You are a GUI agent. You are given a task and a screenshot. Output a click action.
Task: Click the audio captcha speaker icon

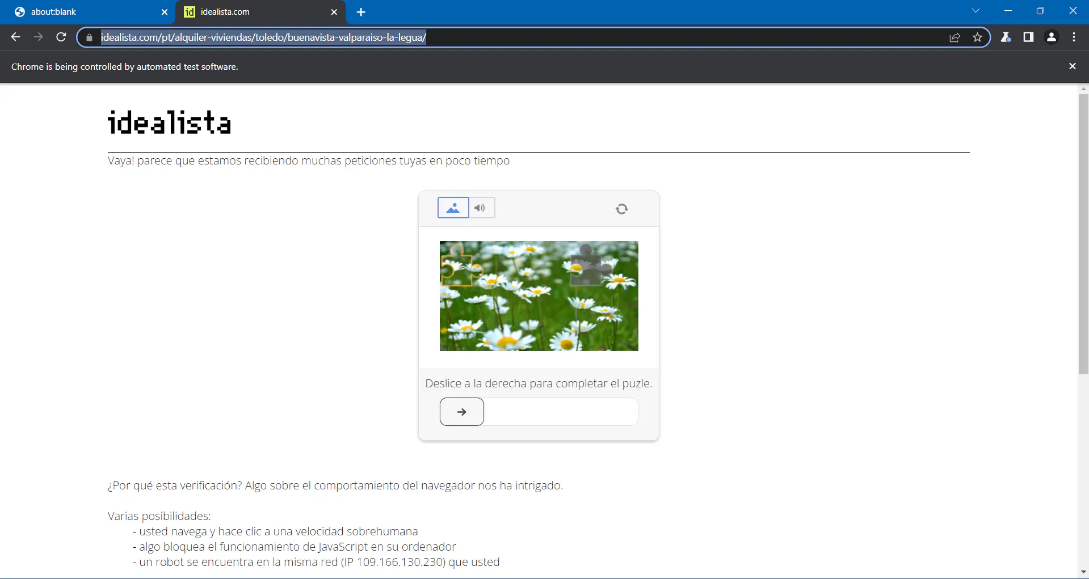pos(480,208)
